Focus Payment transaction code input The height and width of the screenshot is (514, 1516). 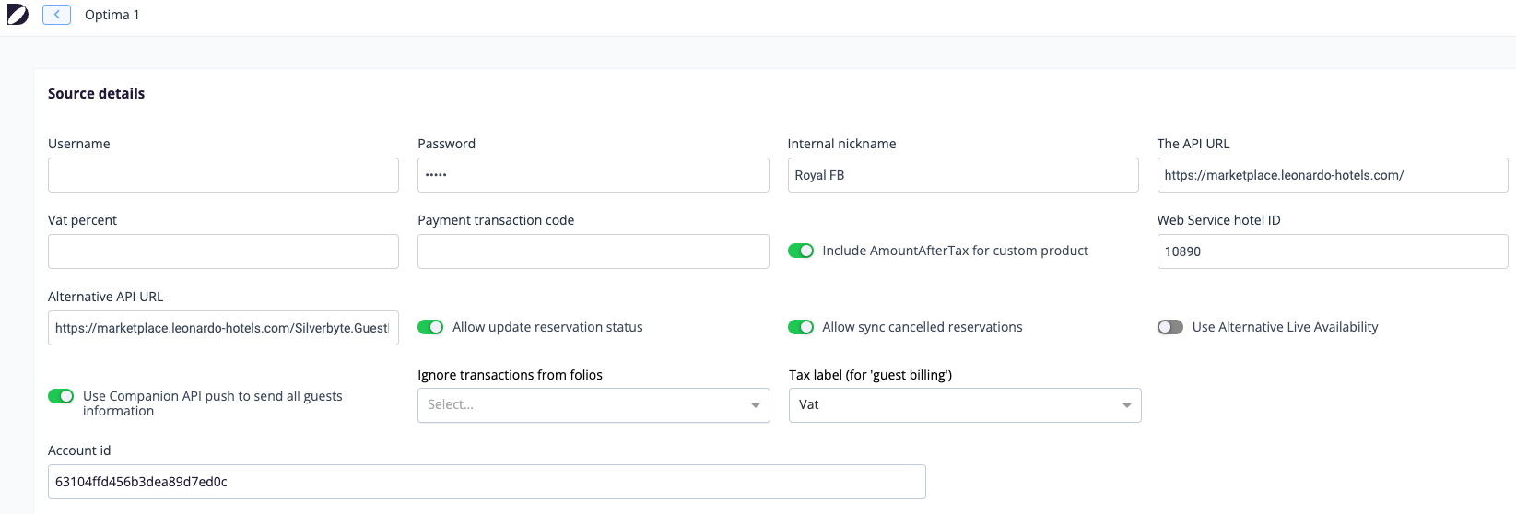(593, 251)
